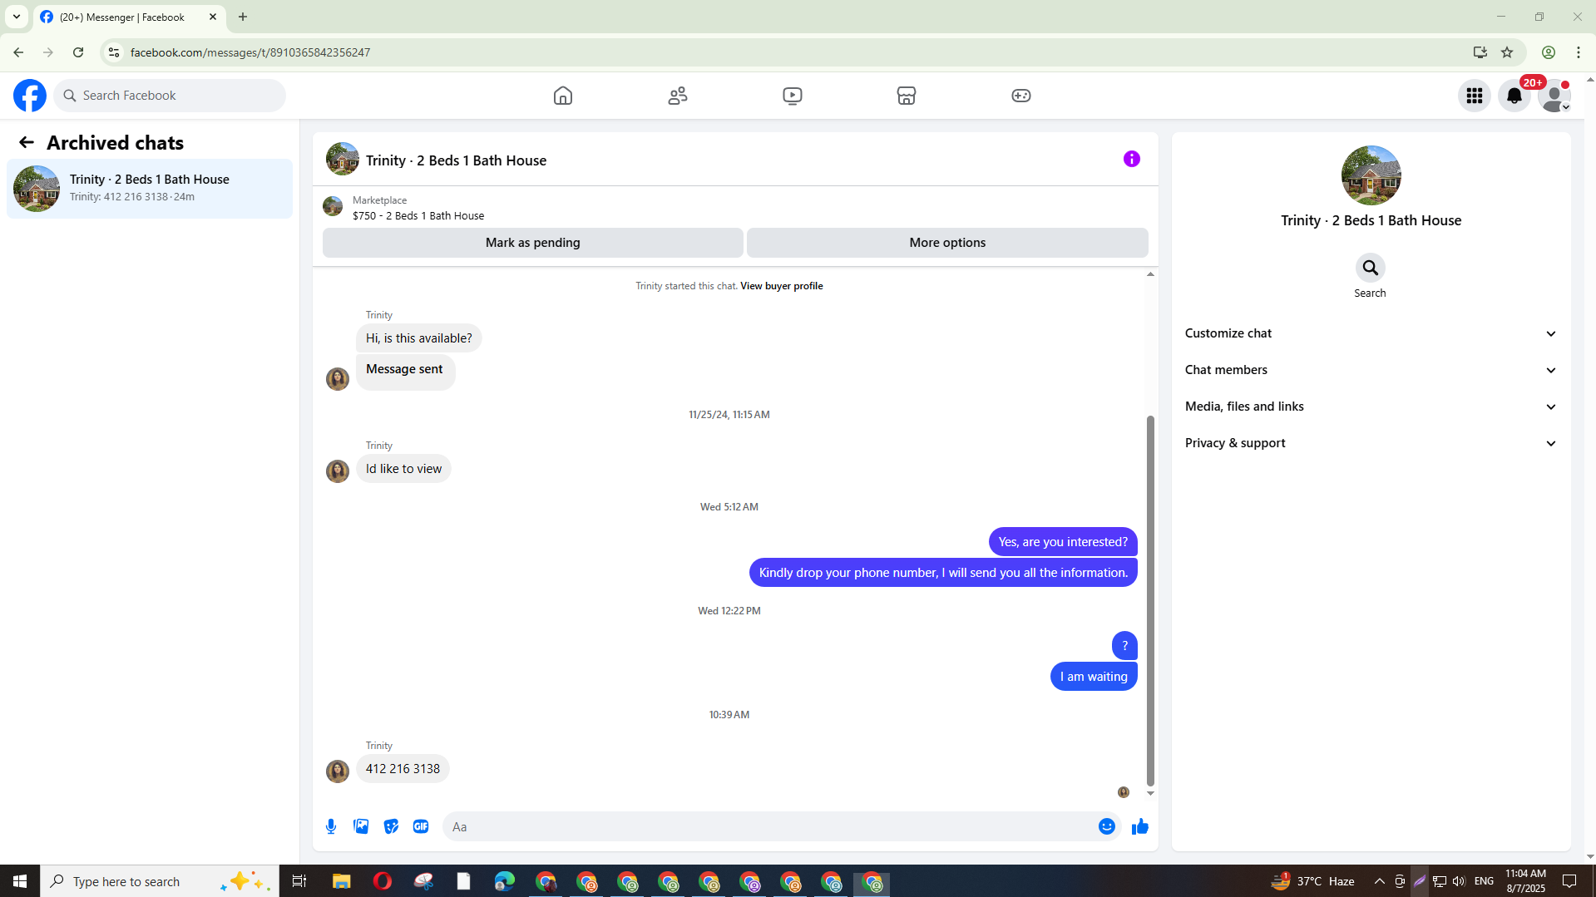Open the volume control in system tray
Image resolution: width=1596 pixels, height=897 pixels.
pos(1459,881)
